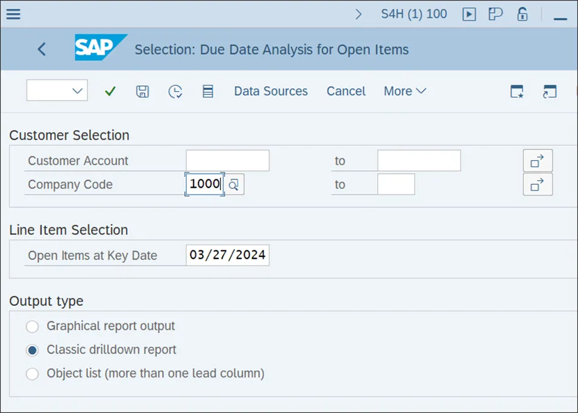Click the green checkmark execute icon
The width and height of the screenshot is (578, 413).
[x=110, y=92]
